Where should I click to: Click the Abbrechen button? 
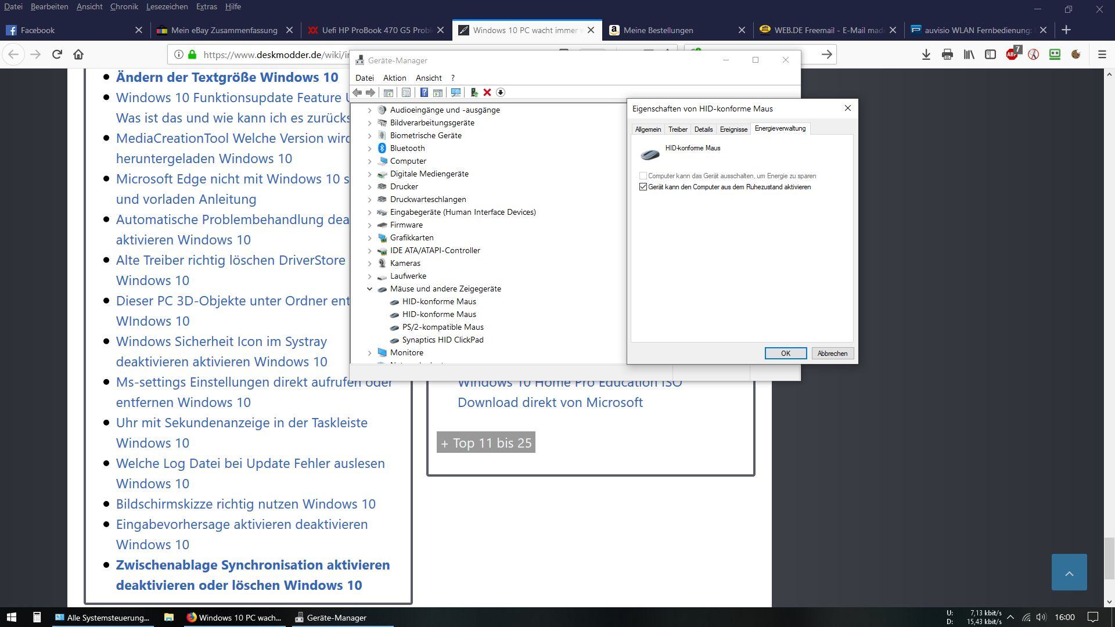[832, 354]
